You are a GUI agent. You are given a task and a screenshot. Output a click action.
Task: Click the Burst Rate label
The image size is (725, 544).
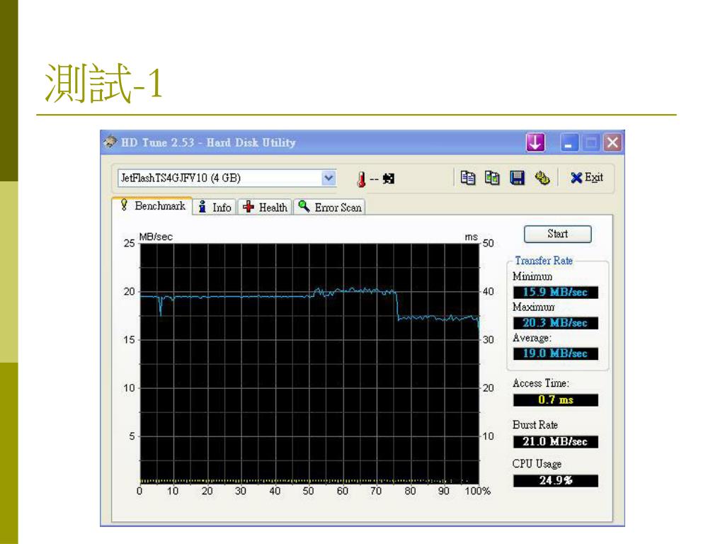tap(535, 425)
